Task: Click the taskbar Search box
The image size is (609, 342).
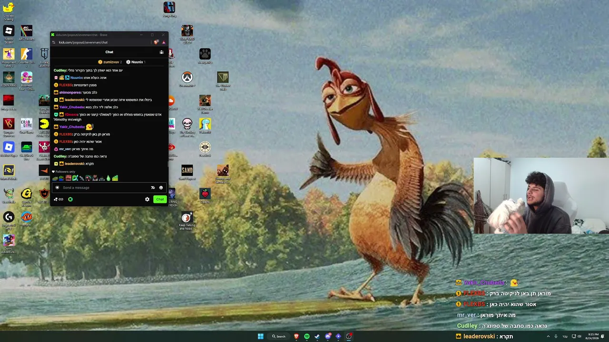Action: tap(279, 336)
